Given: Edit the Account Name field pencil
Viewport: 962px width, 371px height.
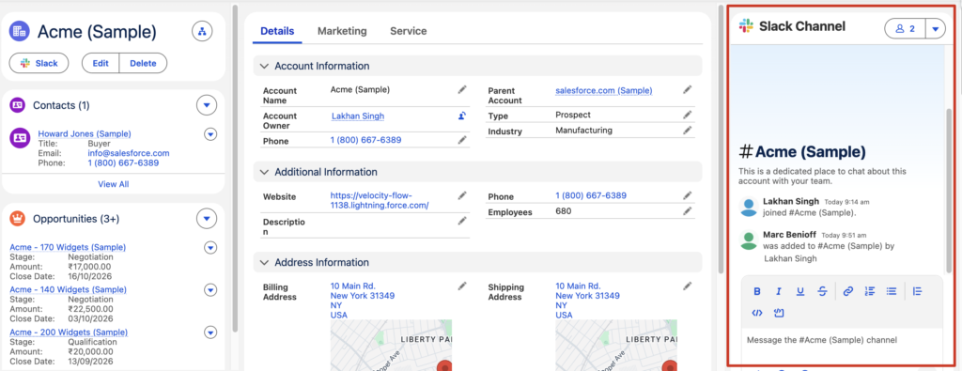Looking at the screenshot, I should tap(462, 89).
